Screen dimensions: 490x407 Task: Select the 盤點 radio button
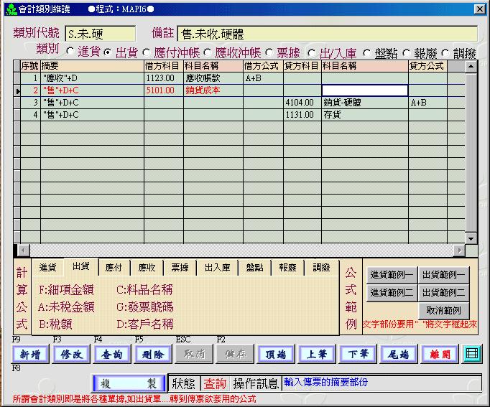point(366,52)
